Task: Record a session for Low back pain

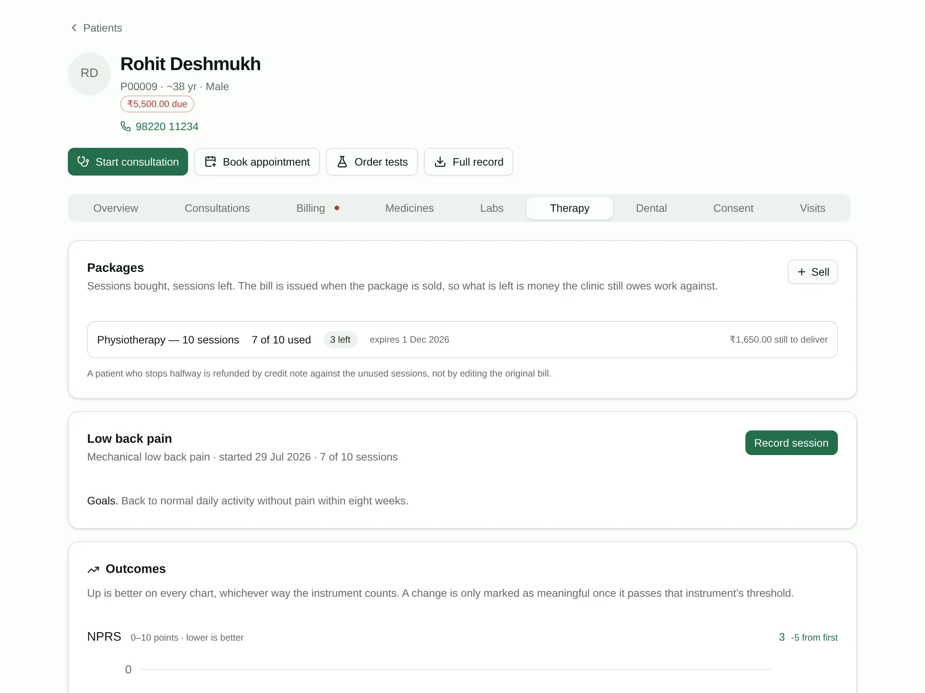Action: [x=791, y=443]
